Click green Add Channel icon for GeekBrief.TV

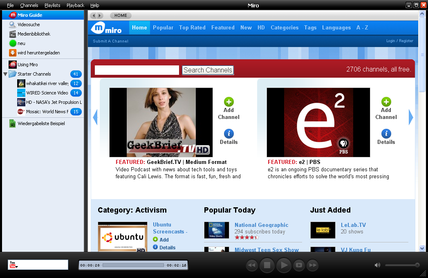(x=229, y=102)
